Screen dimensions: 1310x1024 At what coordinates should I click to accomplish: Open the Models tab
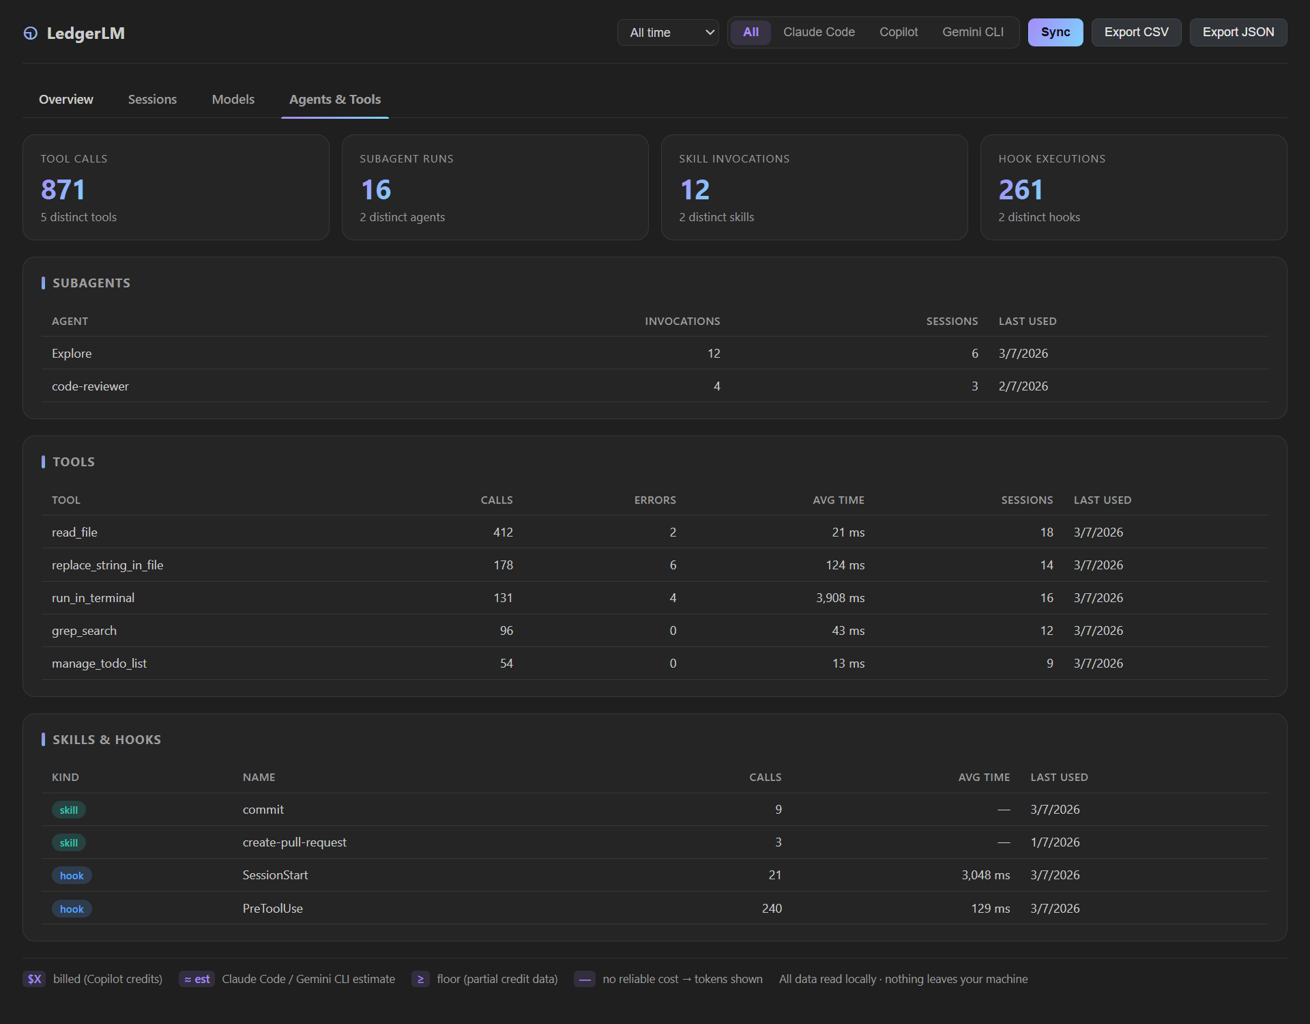(x=233, y=100)
